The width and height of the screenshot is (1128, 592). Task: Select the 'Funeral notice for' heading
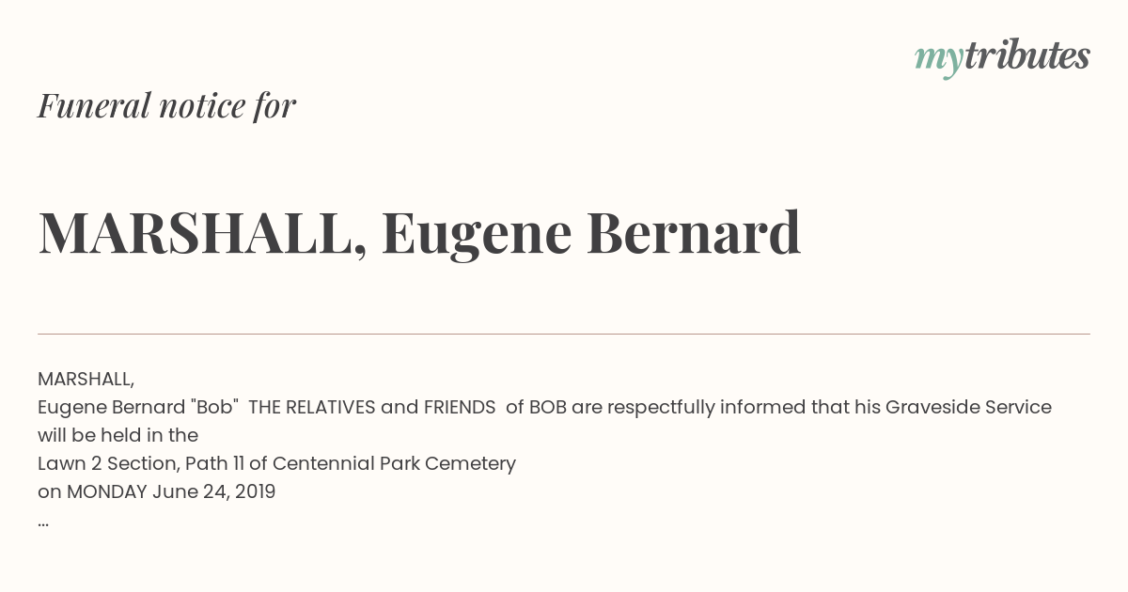166,106
